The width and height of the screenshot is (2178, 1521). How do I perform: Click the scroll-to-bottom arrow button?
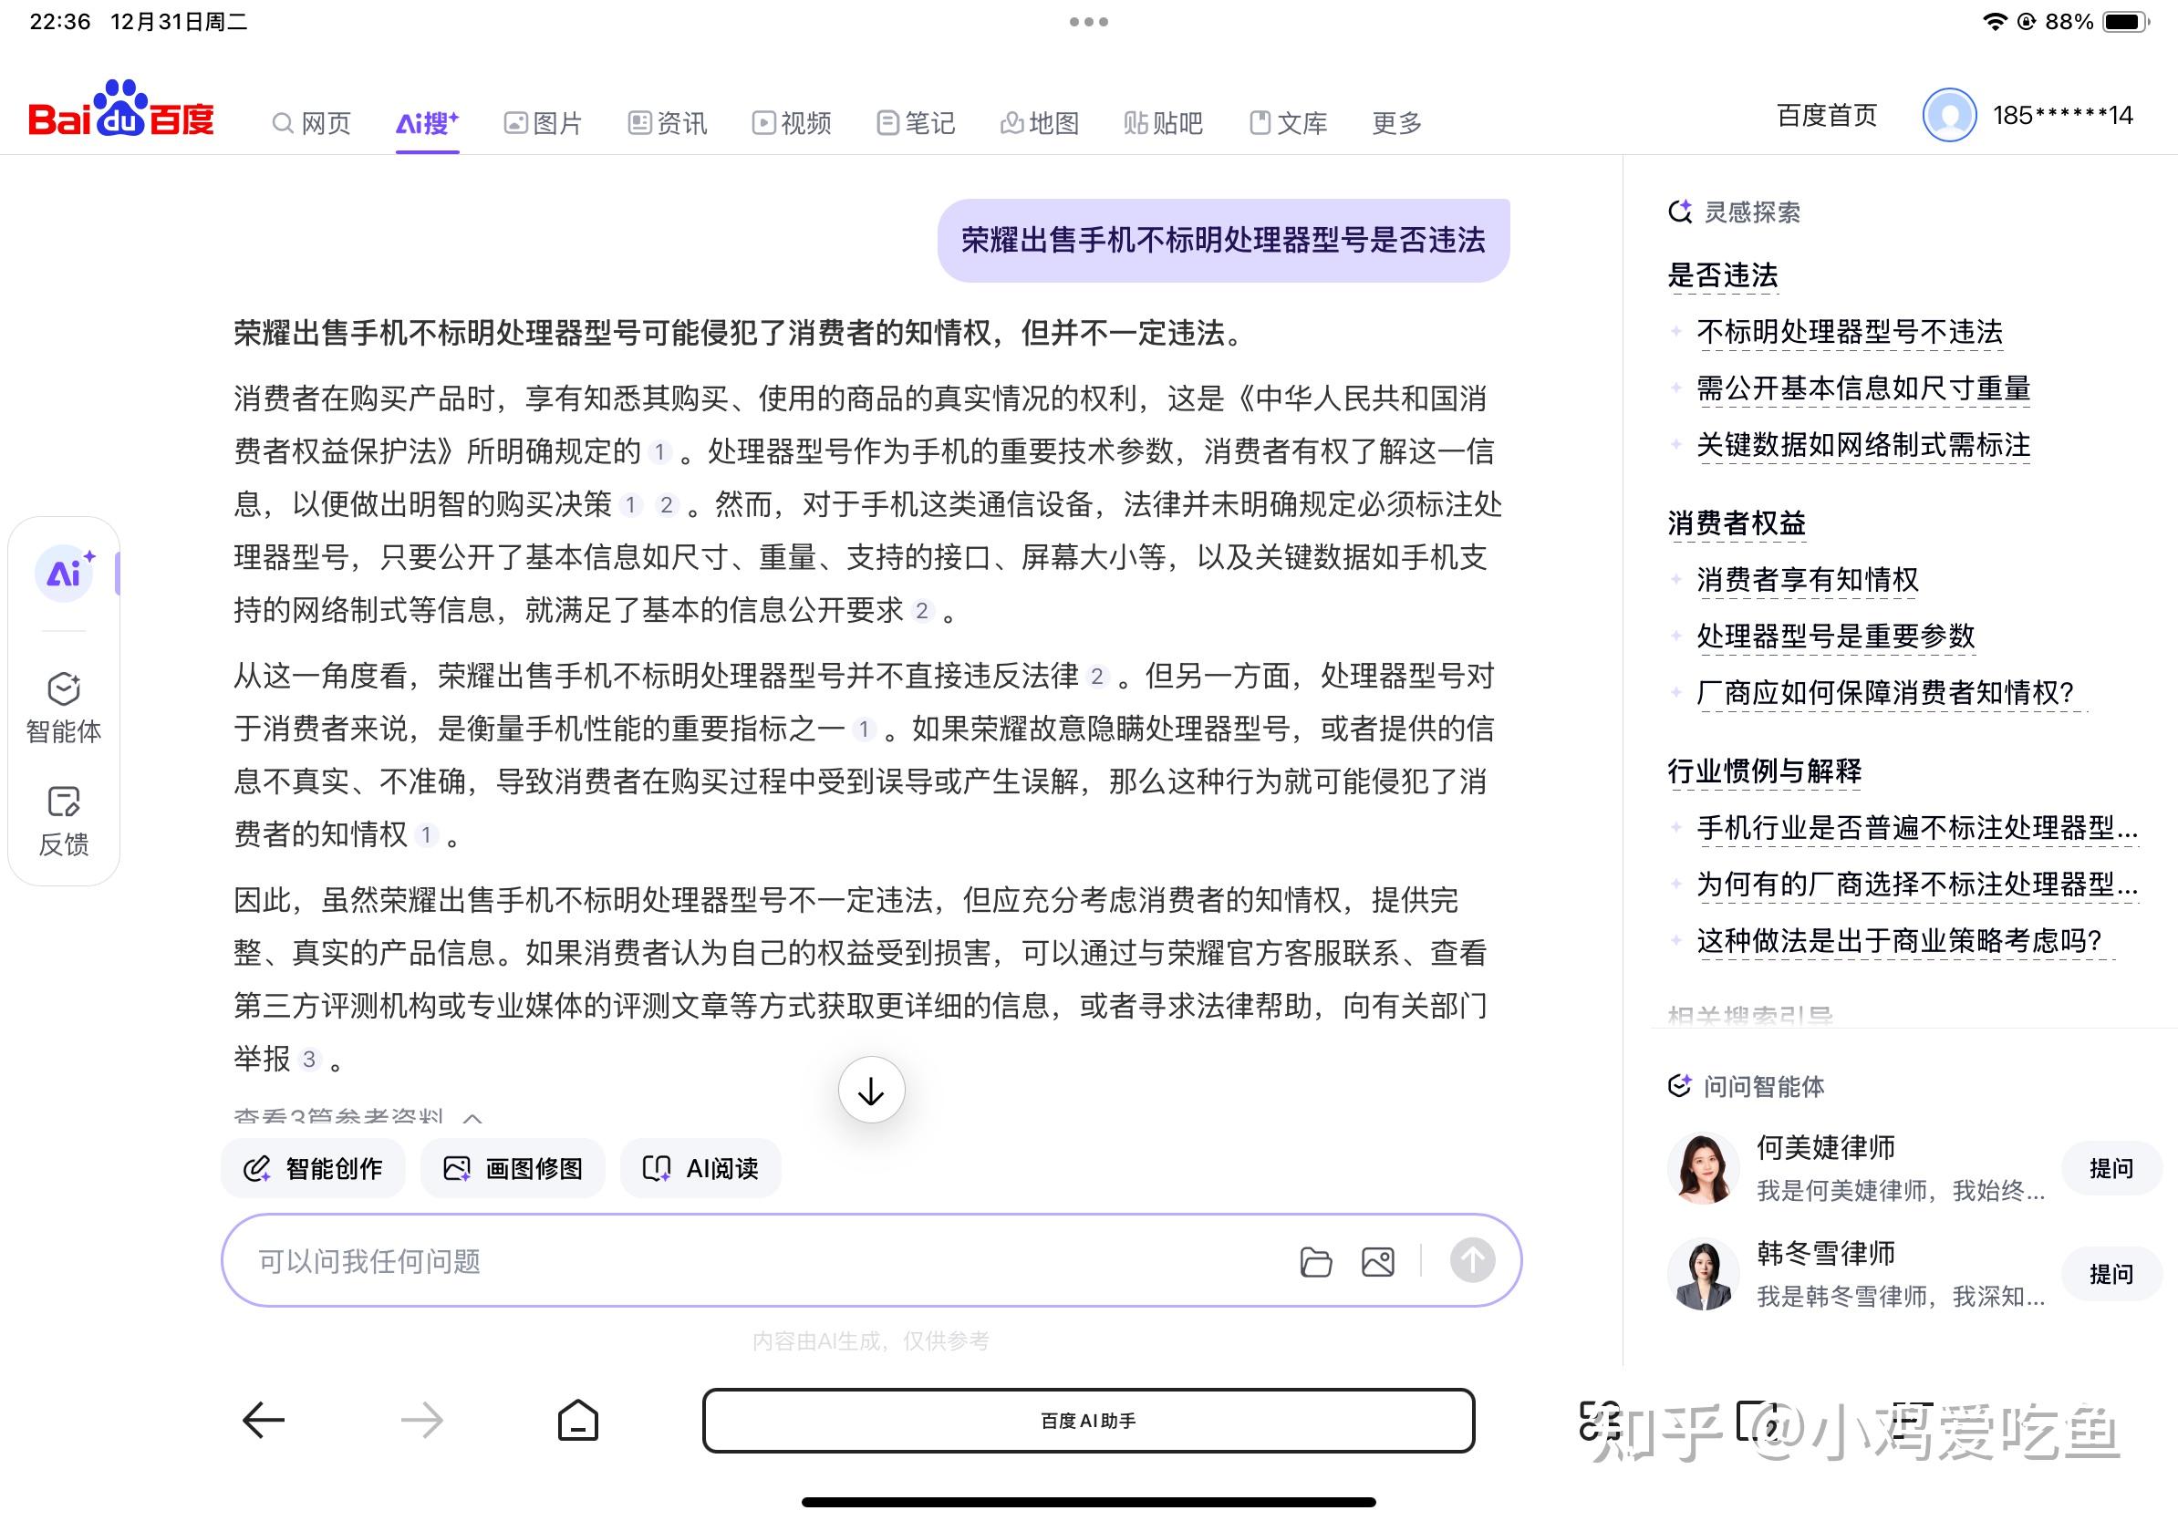(x=871, y=1091)
